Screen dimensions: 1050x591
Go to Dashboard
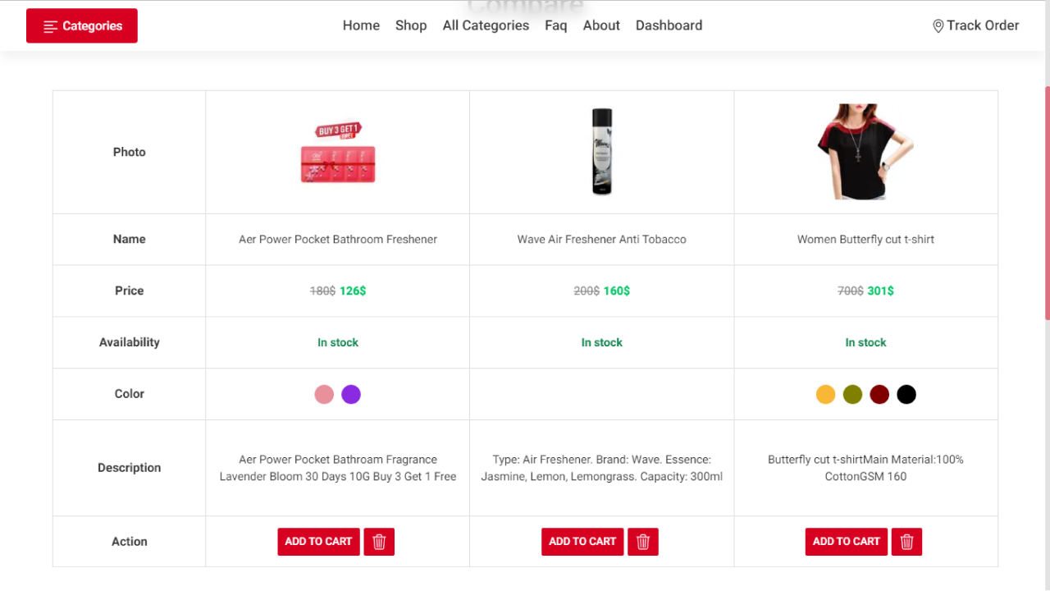pos(669,25)
